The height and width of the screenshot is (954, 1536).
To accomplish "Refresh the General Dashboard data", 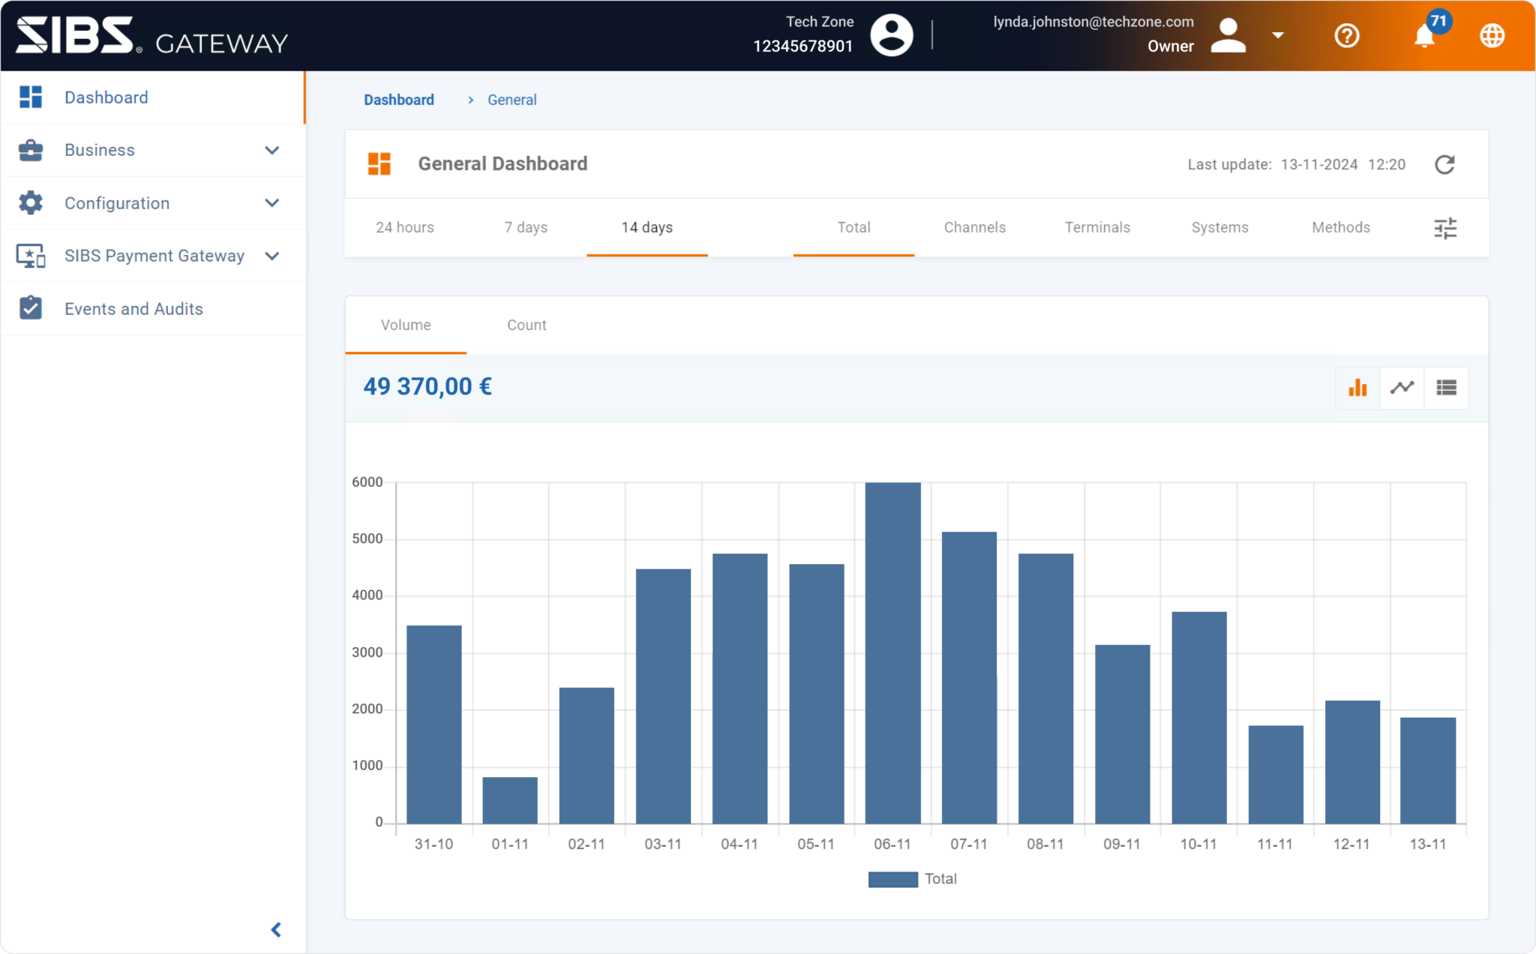I will tap(1446, 164).
